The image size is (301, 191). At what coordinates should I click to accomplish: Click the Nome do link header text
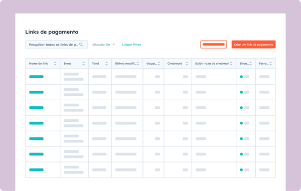pos(39,64)
